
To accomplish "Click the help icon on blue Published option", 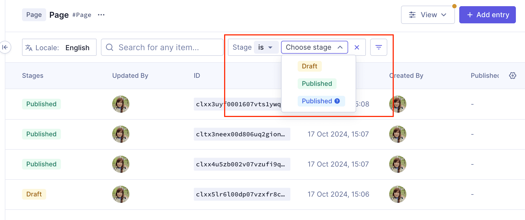I will coord(337,101).
